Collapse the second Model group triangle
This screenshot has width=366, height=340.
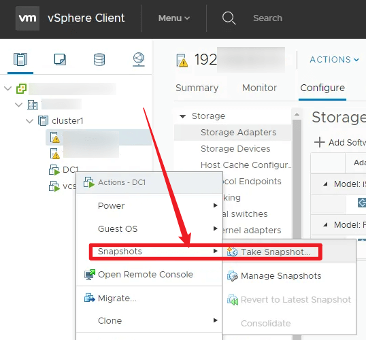click(325, 225)
